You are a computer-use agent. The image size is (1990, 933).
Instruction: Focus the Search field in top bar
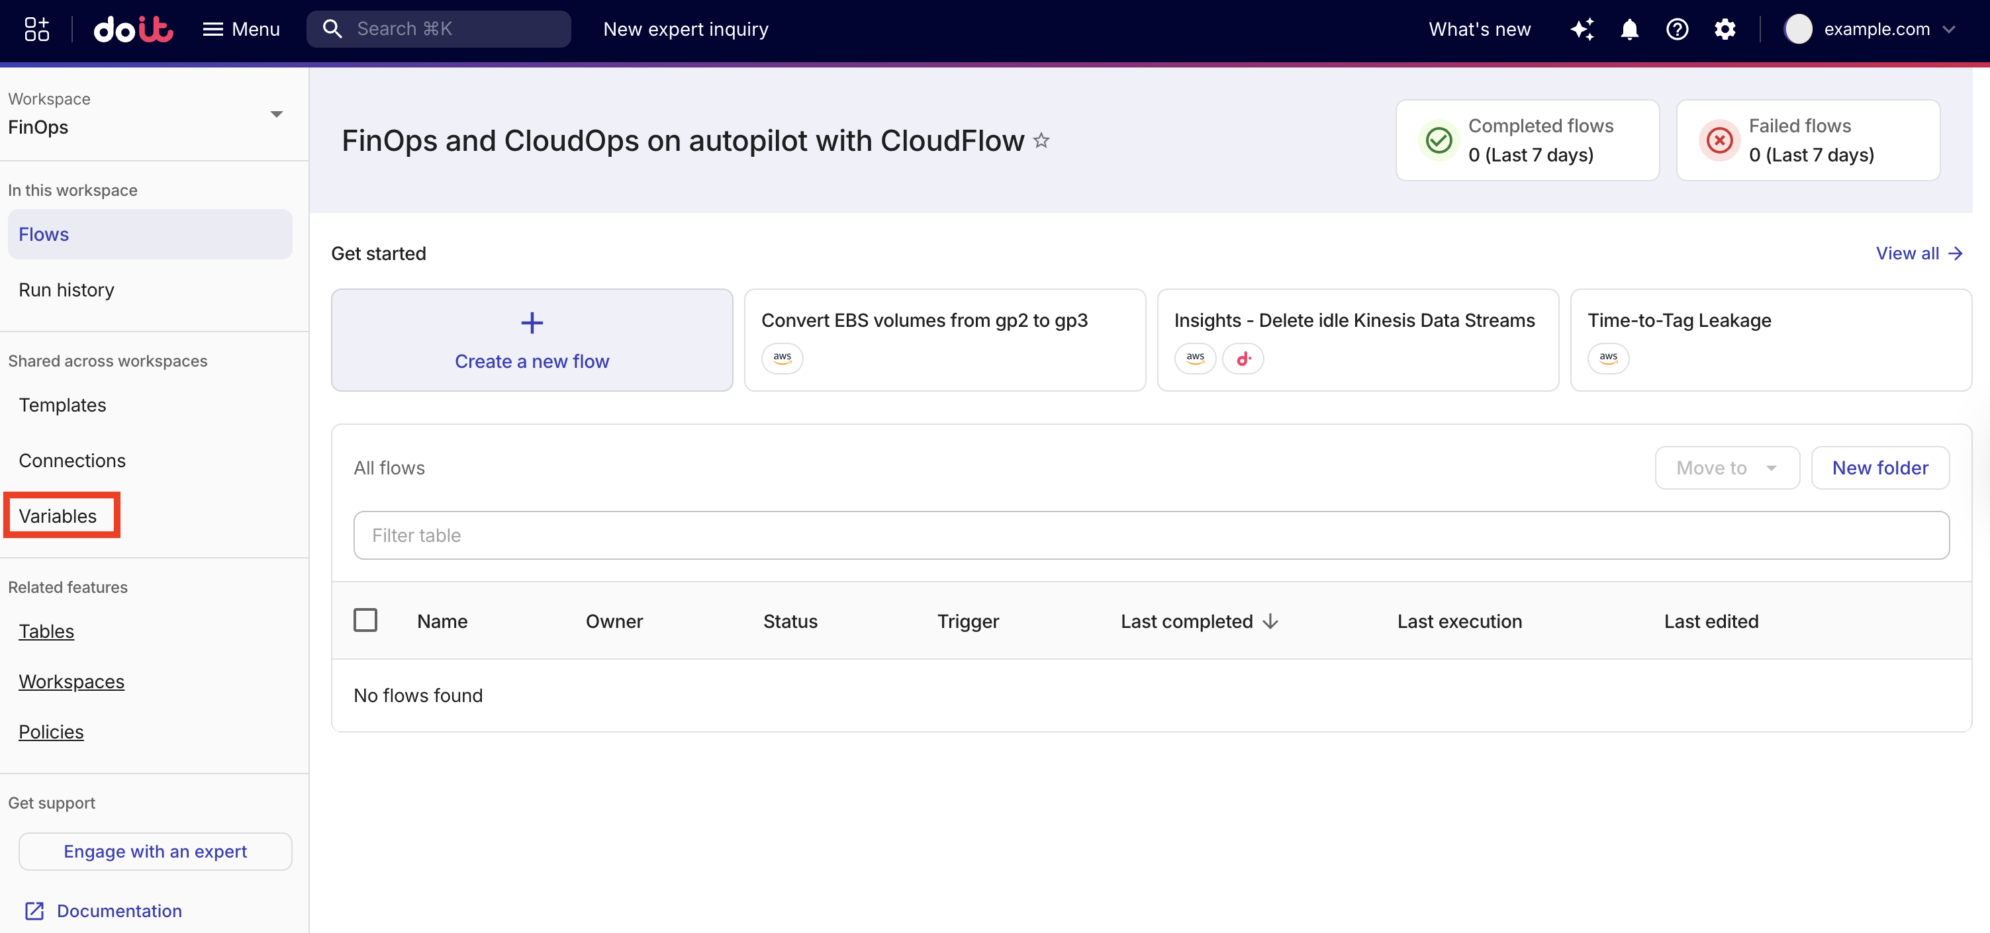[x=439, y=29]
